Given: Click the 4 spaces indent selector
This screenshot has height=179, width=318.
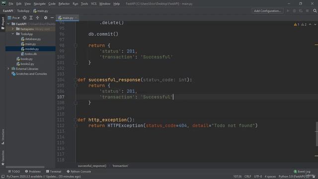Looking at the screenshot, I should 270,177.
